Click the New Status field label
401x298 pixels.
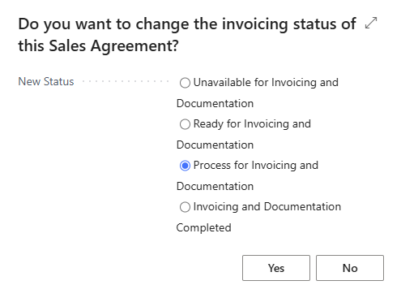(x=46, y=81)
